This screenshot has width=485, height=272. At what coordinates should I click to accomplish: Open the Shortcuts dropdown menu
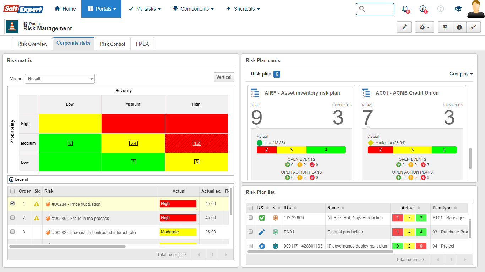243,9
